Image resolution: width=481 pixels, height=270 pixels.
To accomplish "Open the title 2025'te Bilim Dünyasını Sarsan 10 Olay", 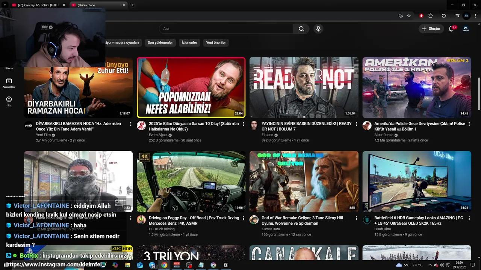I will pos(194,126).
